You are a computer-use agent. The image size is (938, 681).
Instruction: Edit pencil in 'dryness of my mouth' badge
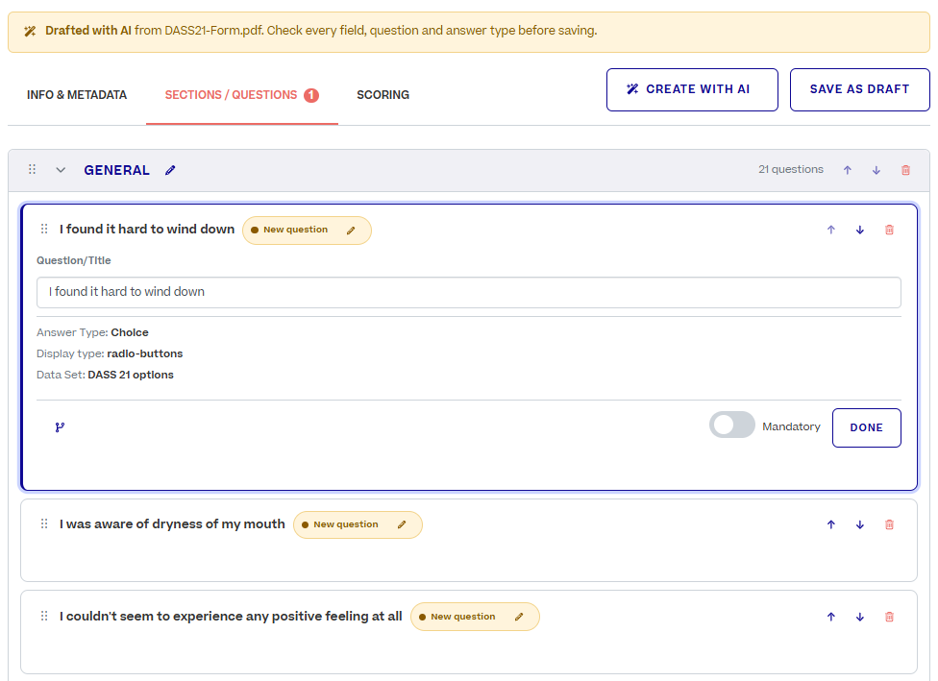pyautogui.click(x=402, y=525)
